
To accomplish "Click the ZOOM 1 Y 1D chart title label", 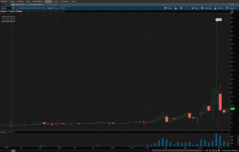I will click(11, 11).
